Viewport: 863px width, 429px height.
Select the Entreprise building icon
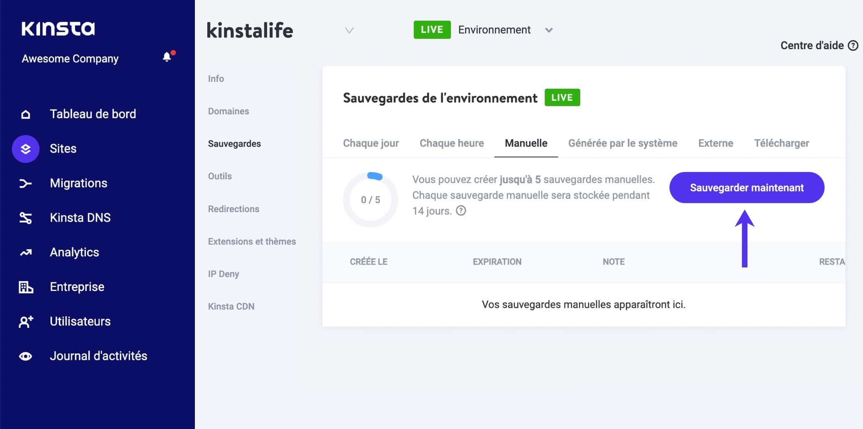[26, 287]
